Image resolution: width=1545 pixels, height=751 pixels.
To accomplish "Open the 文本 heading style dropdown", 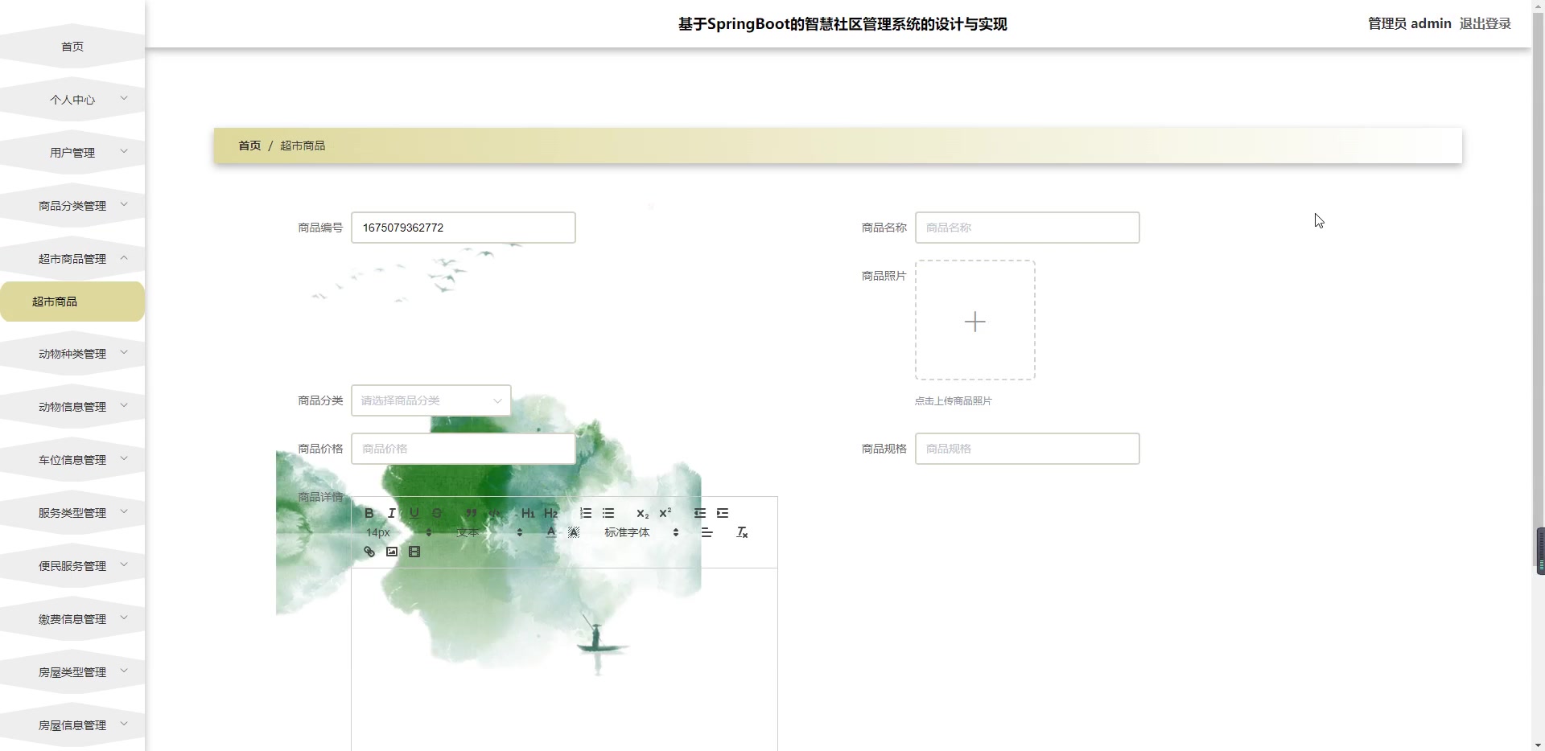I will coord(489,532).
